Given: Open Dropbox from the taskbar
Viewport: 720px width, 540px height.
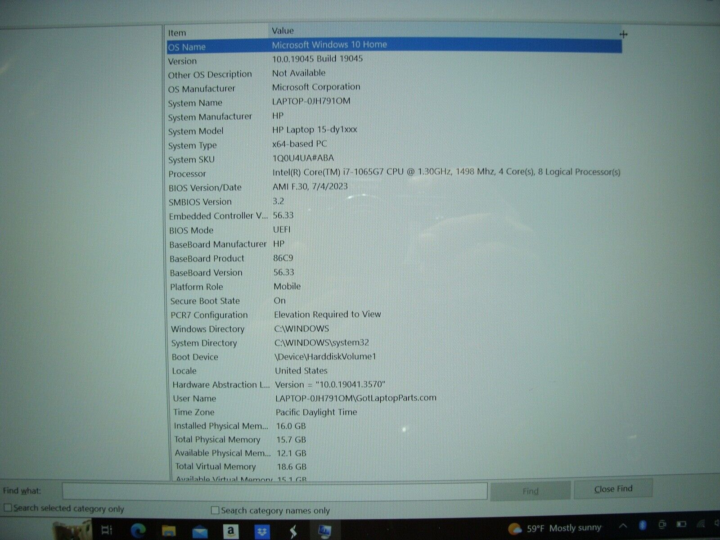Looking at the screenshot, I should pos(262,532).
